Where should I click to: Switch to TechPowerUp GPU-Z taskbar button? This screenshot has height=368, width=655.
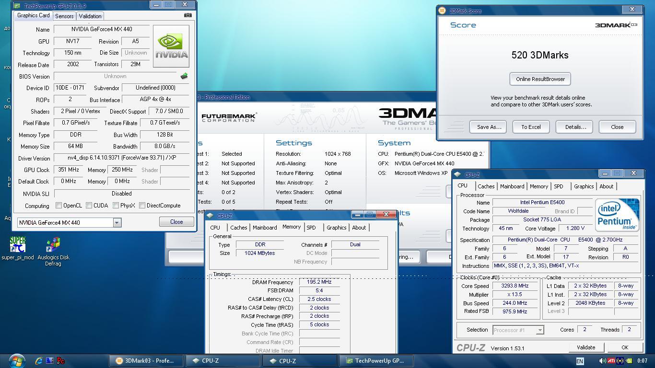pyautogui.click(x=376, y=361)
